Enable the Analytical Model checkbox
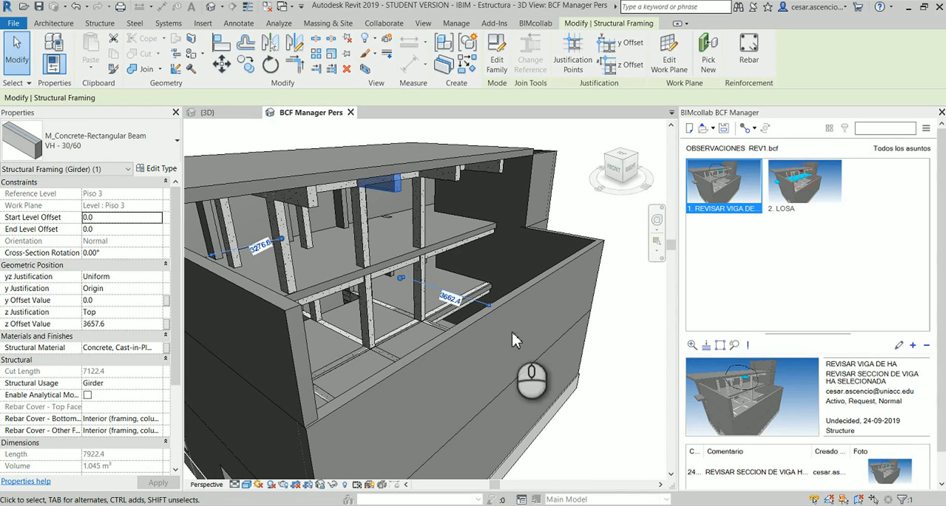Viewport: 946px width, 506px height. pos(88,395)
